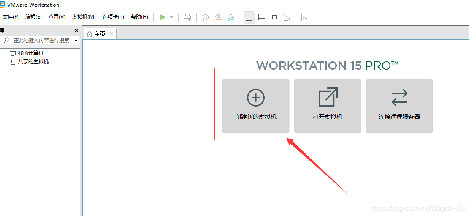
Task: Click the revert to snapshot icon
Action: pyautogui.click(x=218, y=17)
